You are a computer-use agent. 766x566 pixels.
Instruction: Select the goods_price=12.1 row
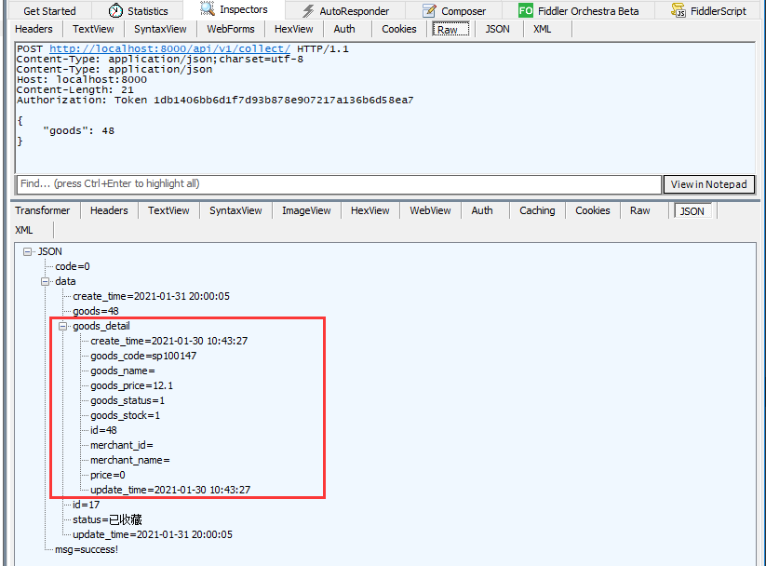(x=131, y=385)
